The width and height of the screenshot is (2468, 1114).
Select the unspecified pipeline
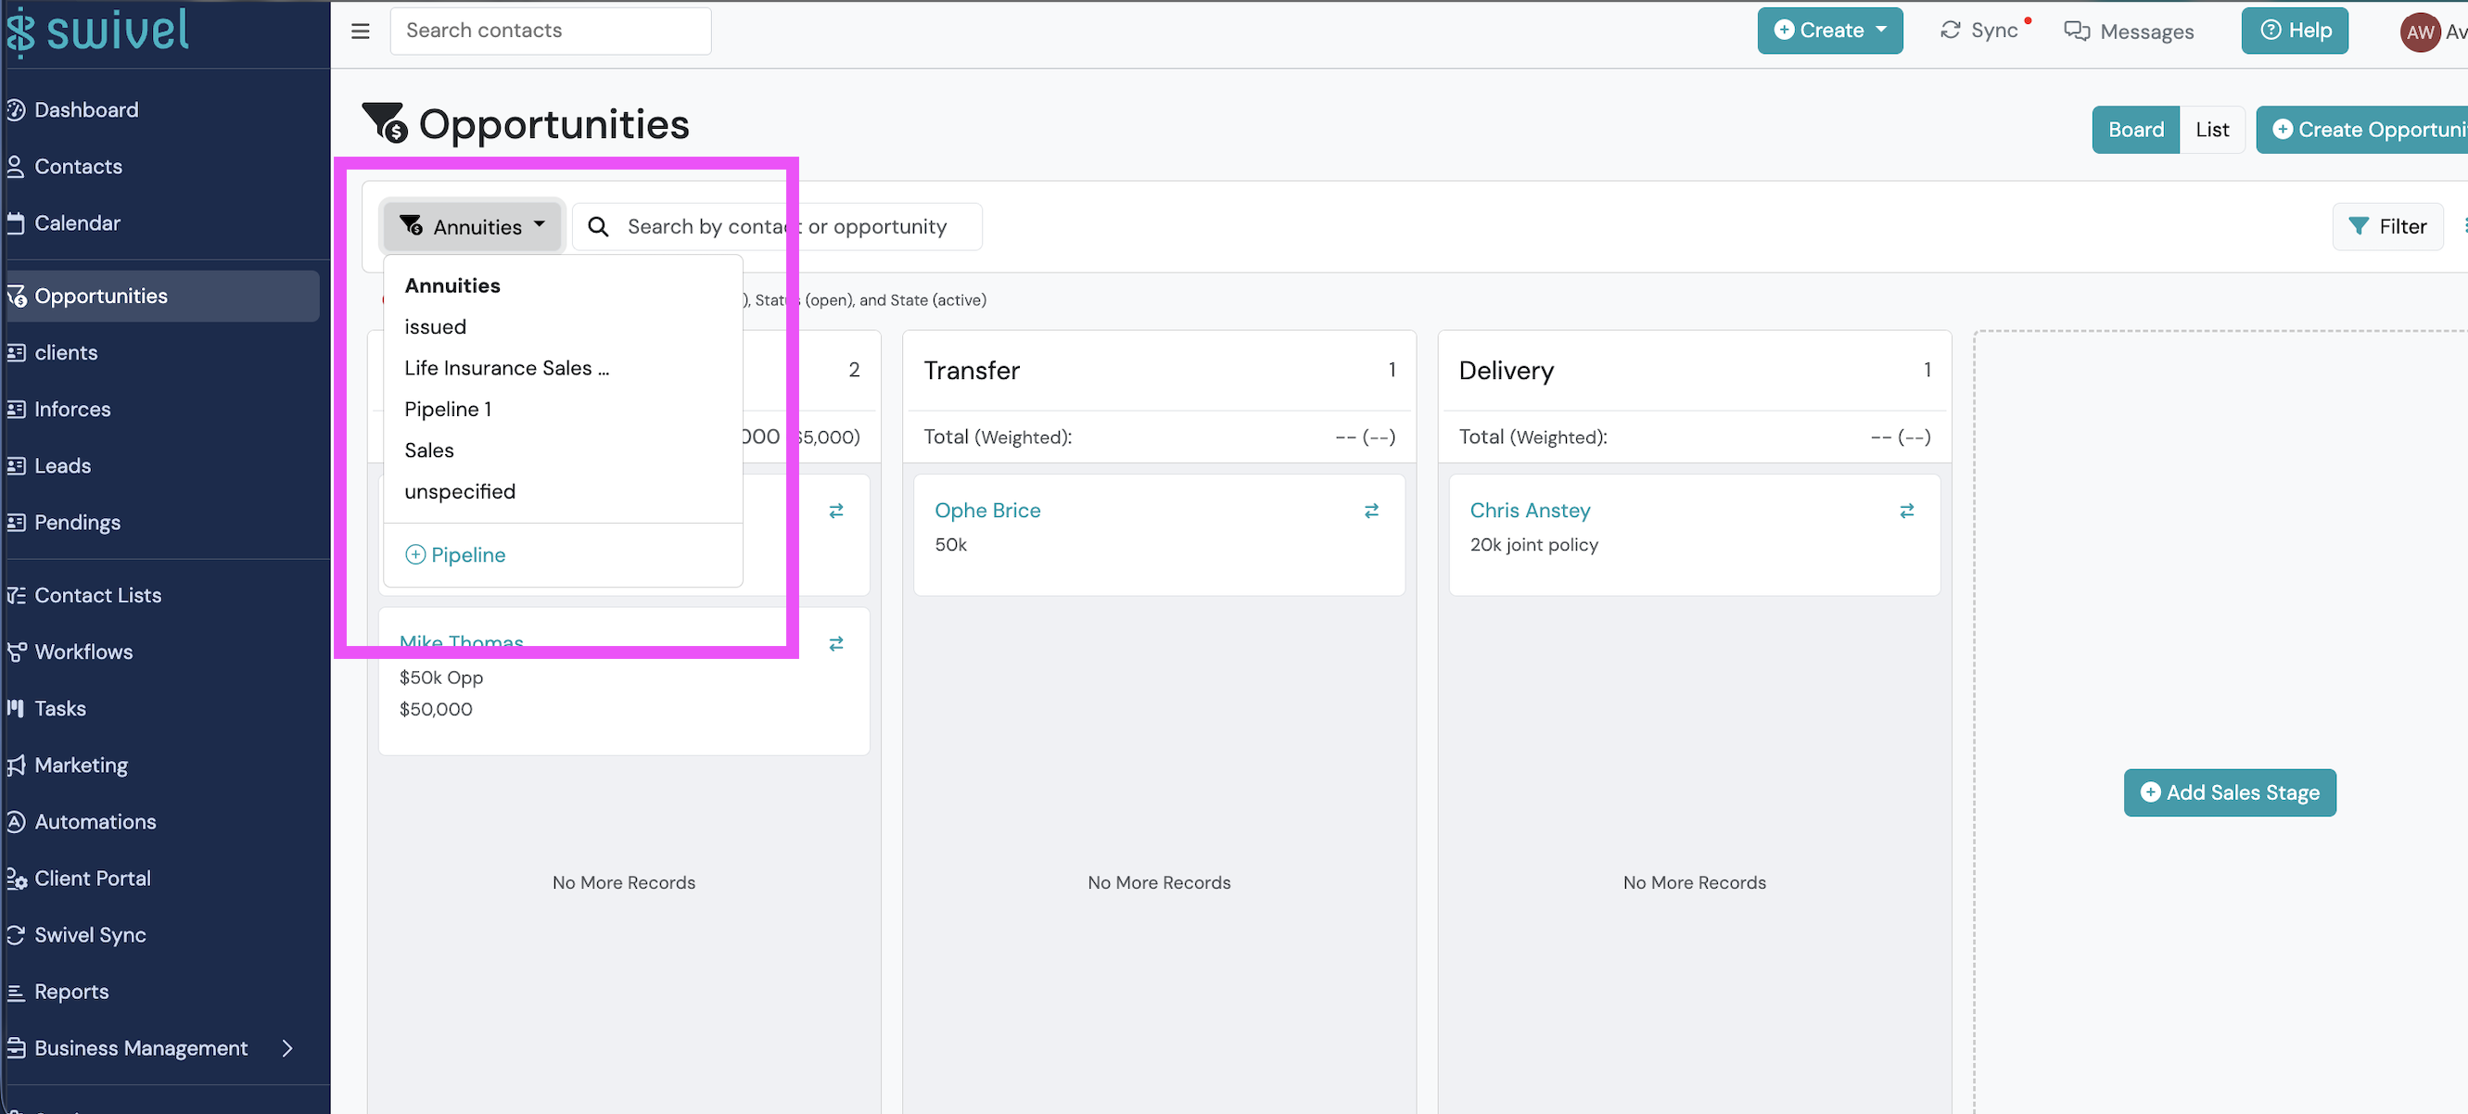point(460,491)
